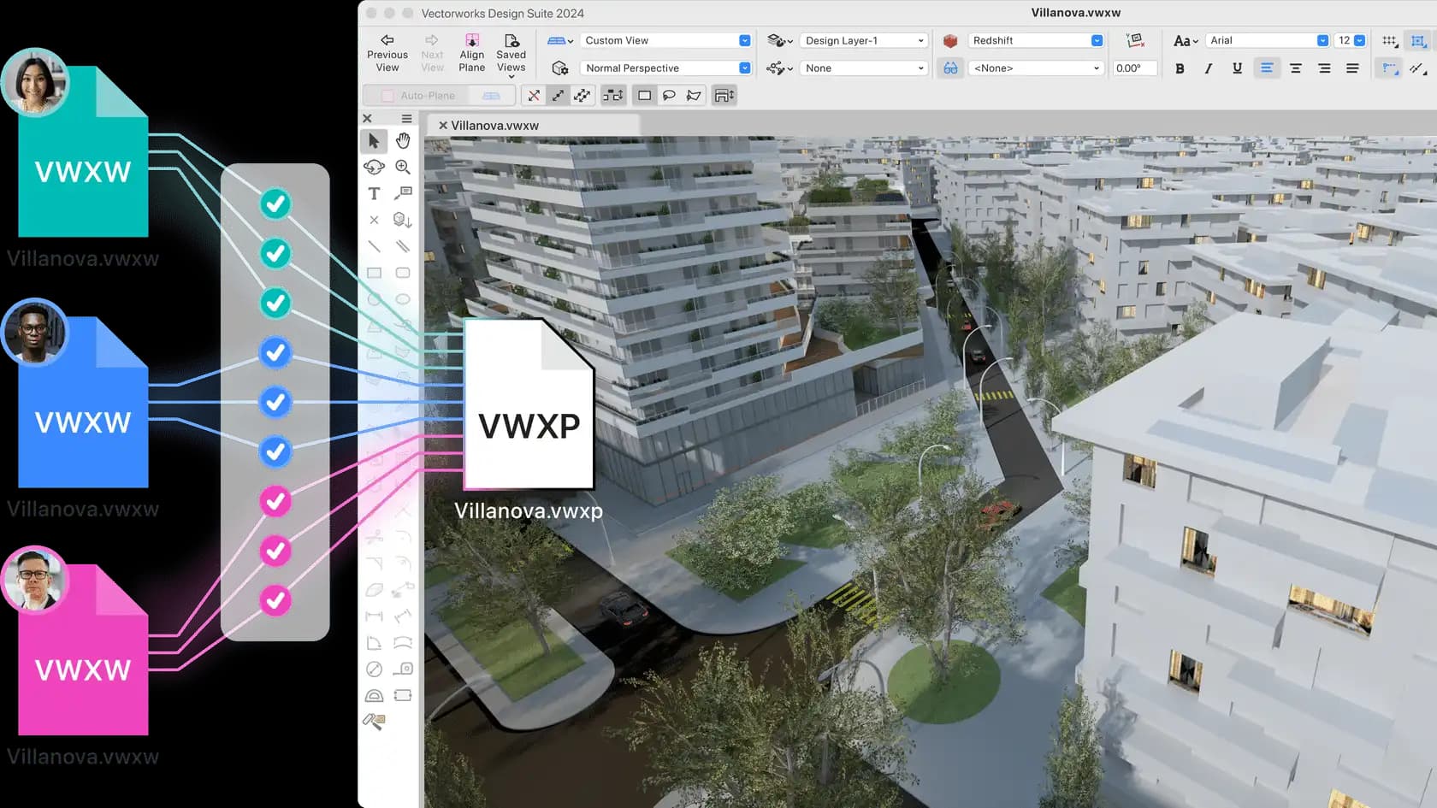1437x808 pixels.
Task: Select the Text tool
Action: [374, 194]
